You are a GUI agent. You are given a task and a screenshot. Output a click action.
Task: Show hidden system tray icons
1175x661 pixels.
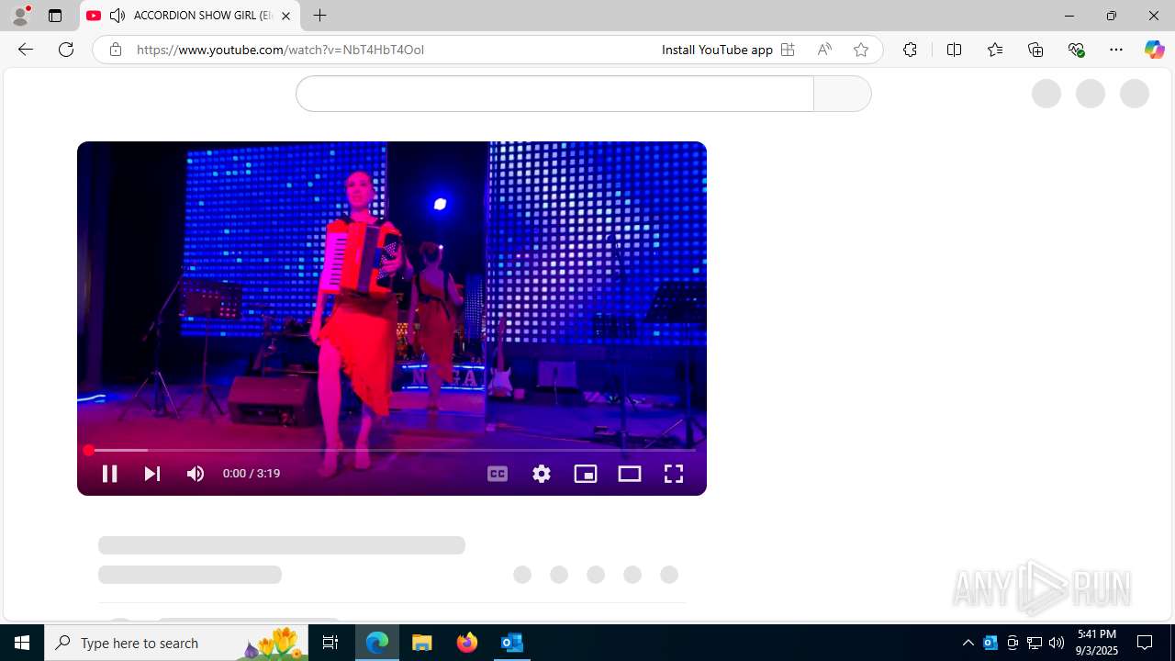[x=968, y=643]
